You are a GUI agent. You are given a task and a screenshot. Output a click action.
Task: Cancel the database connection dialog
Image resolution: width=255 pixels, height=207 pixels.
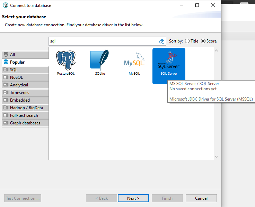201,198
